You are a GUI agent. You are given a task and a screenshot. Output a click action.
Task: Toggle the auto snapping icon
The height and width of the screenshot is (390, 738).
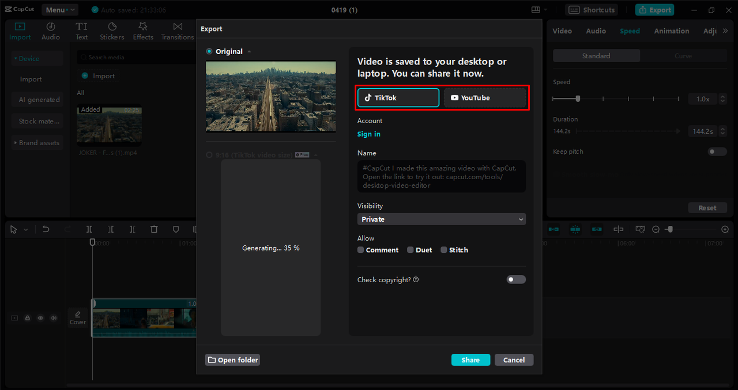(x=575, y=229)
